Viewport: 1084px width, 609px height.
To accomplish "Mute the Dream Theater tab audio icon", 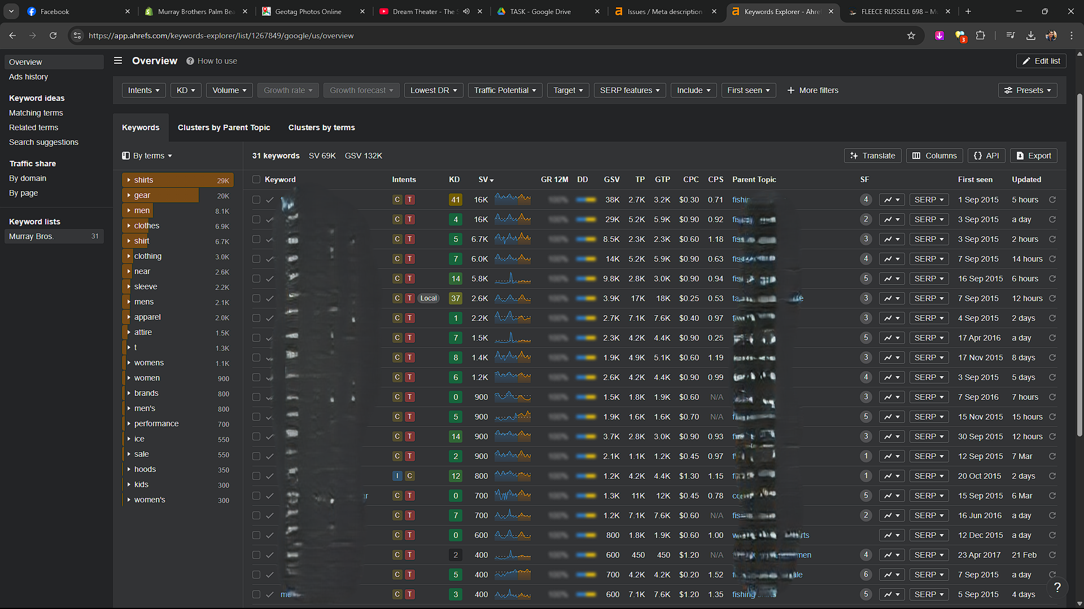I will click(466, 11).
